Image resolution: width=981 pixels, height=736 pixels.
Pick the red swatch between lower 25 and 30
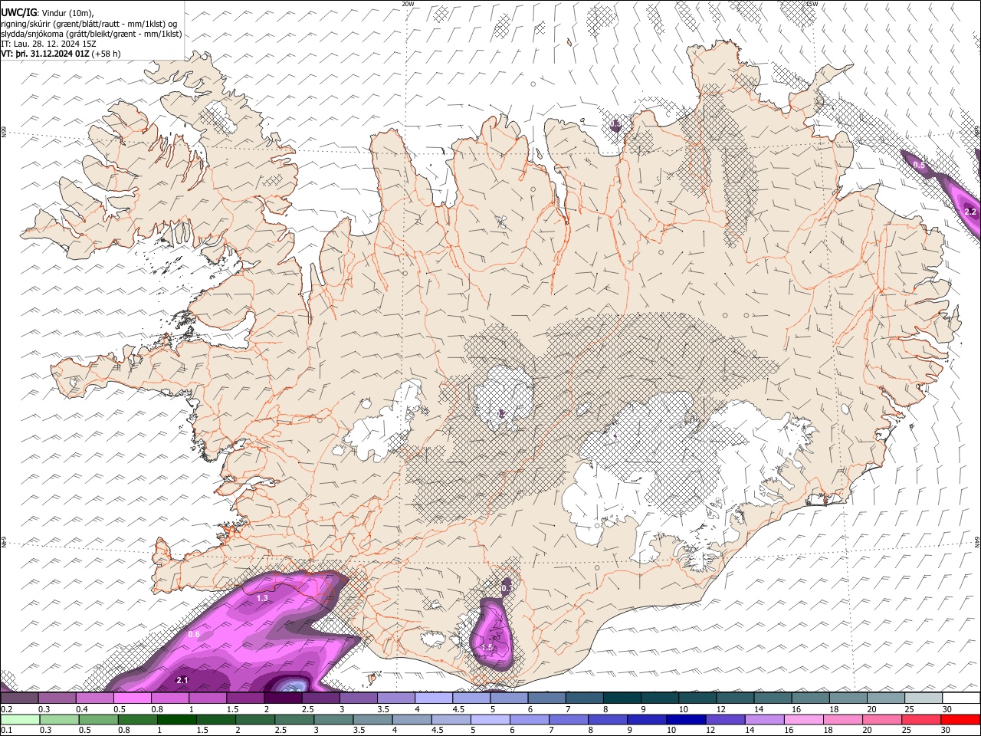(923, 719)
